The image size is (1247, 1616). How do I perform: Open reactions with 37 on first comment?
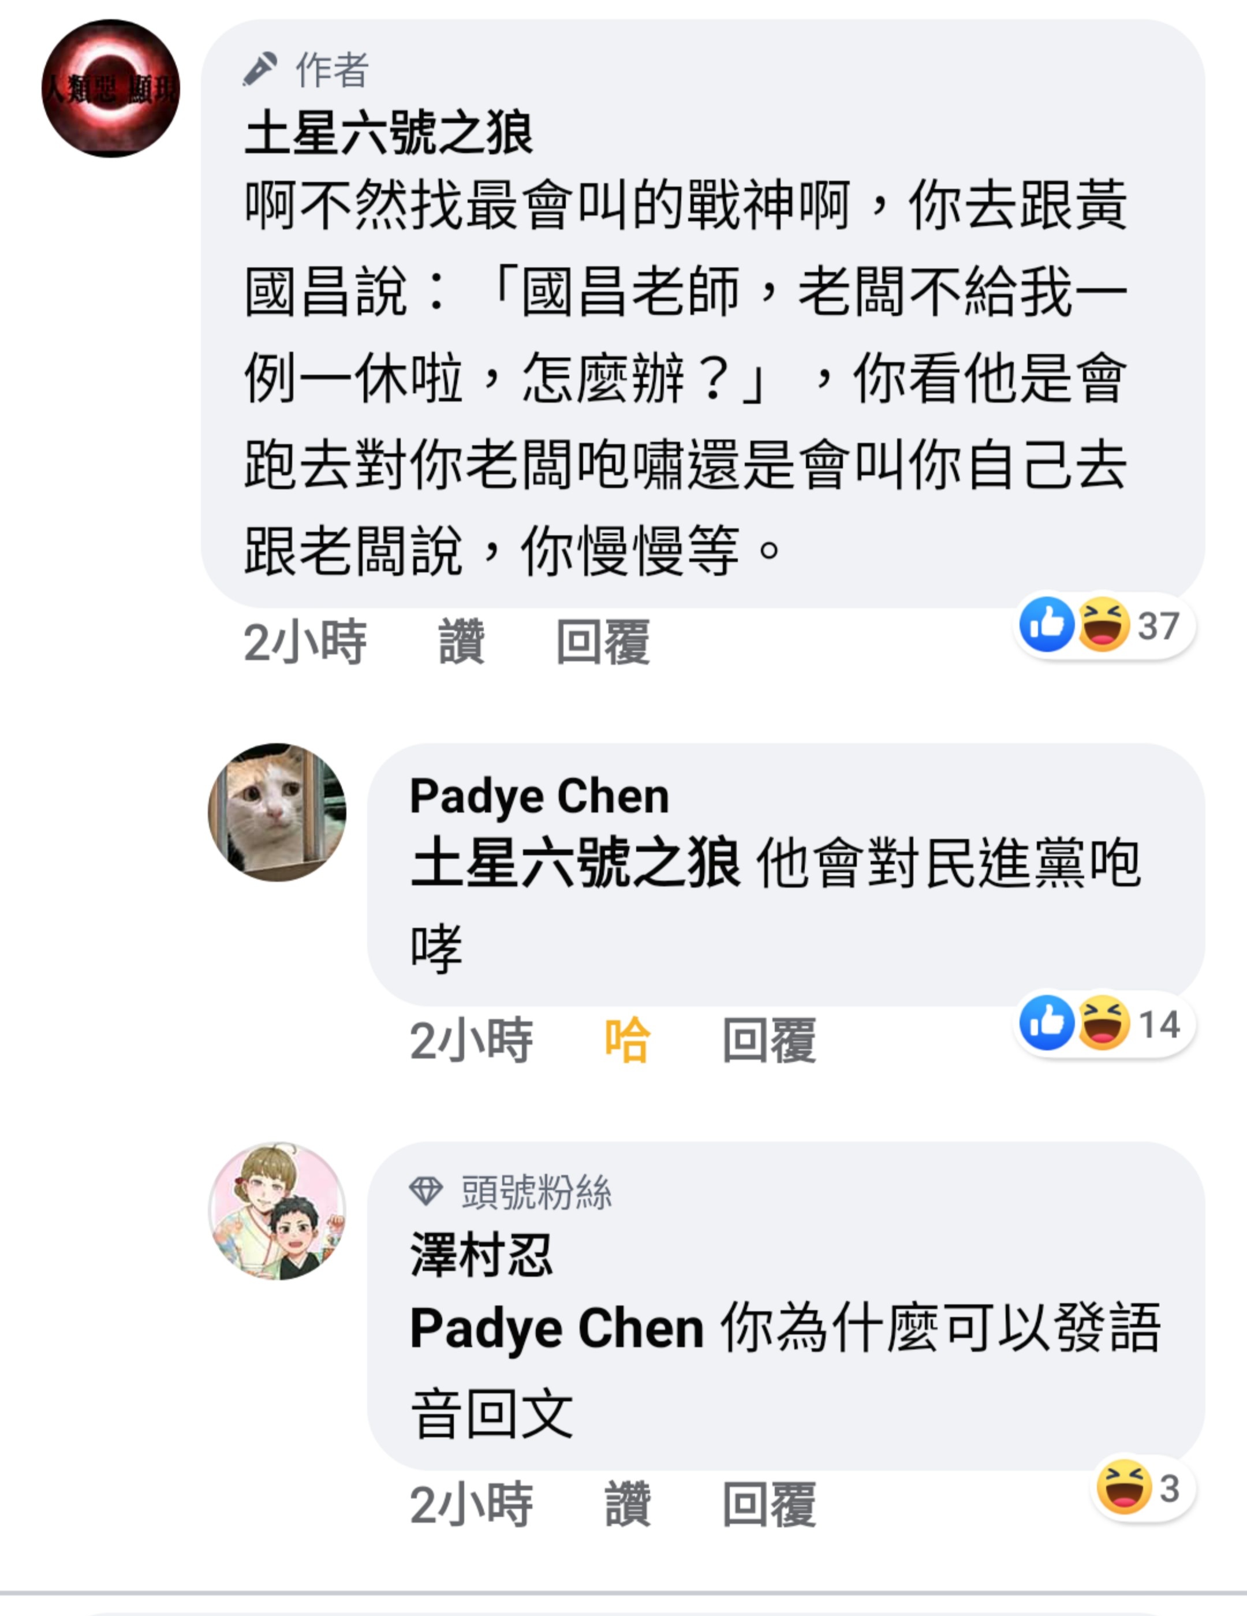pyautogui.click(x=1104, y=625)
